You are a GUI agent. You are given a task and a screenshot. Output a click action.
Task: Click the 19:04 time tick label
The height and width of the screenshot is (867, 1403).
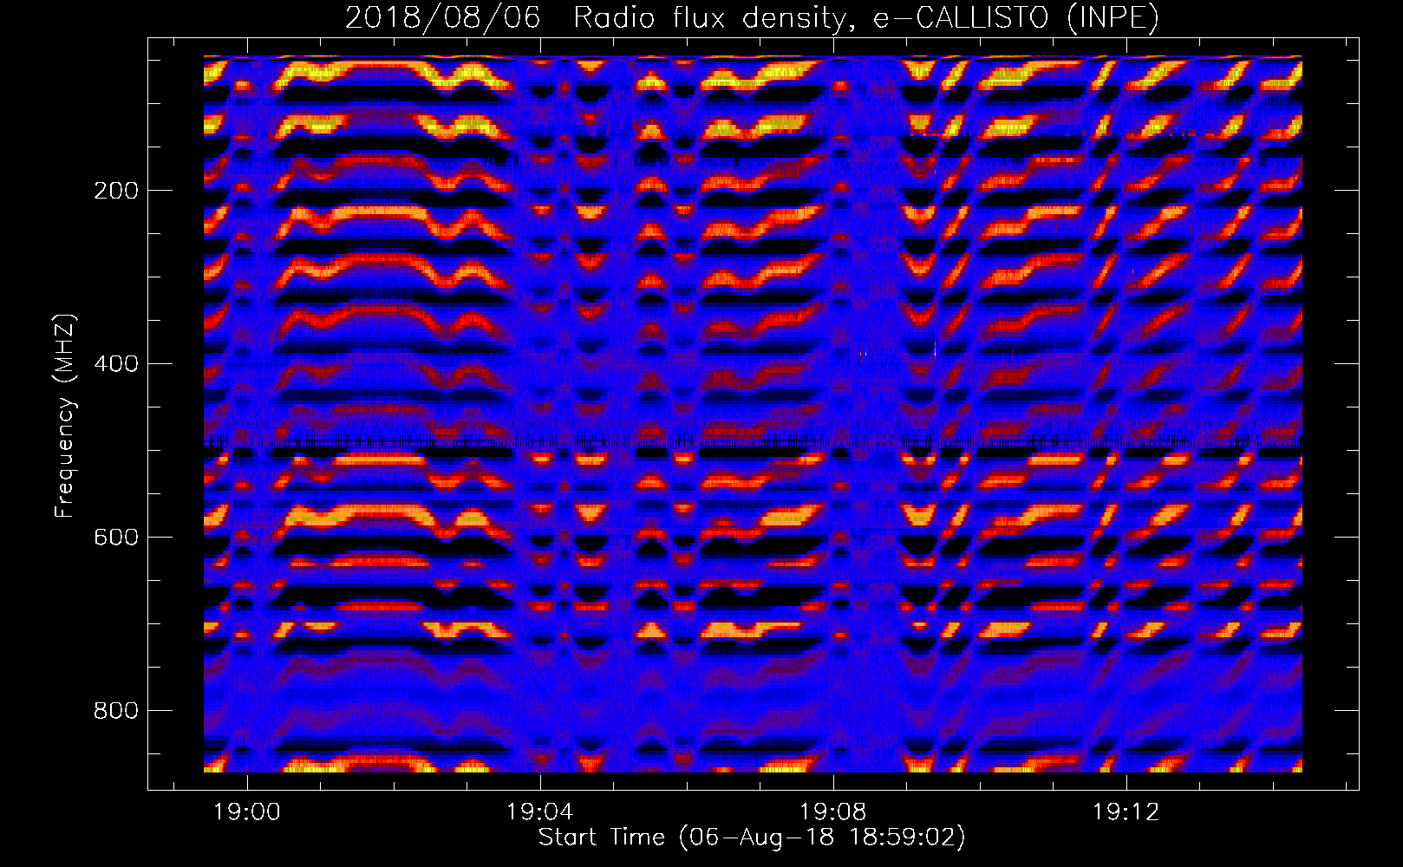[540, 812]
